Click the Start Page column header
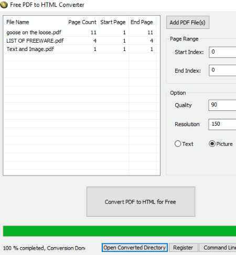236x255 pixels. click(113, 22)
